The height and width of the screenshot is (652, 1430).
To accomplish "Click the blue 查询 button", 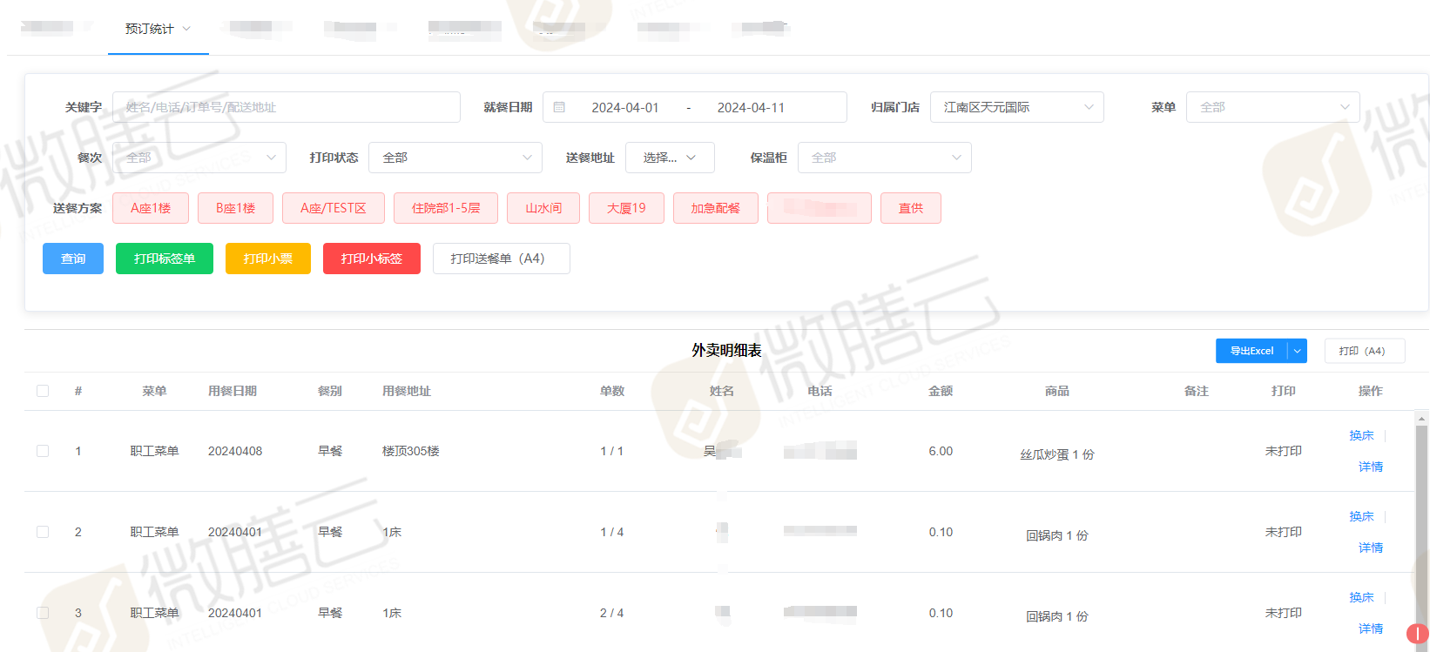I will (x=73, y=259).
